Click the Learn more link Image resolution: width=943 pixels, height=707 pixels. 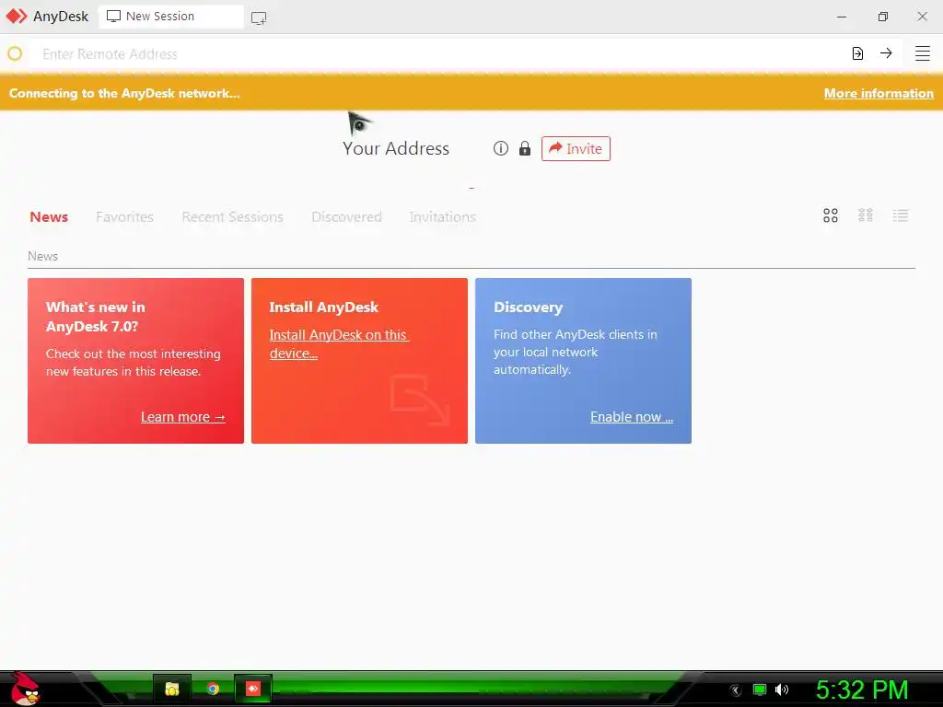click(183, 417)
